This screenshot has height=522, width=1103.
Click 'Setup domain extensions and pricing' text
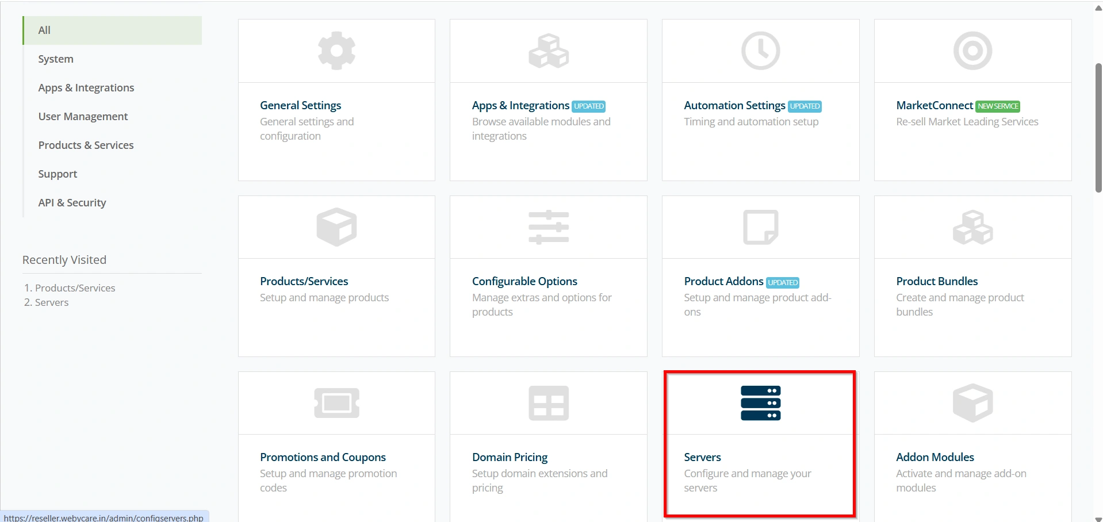pos(539,481)
